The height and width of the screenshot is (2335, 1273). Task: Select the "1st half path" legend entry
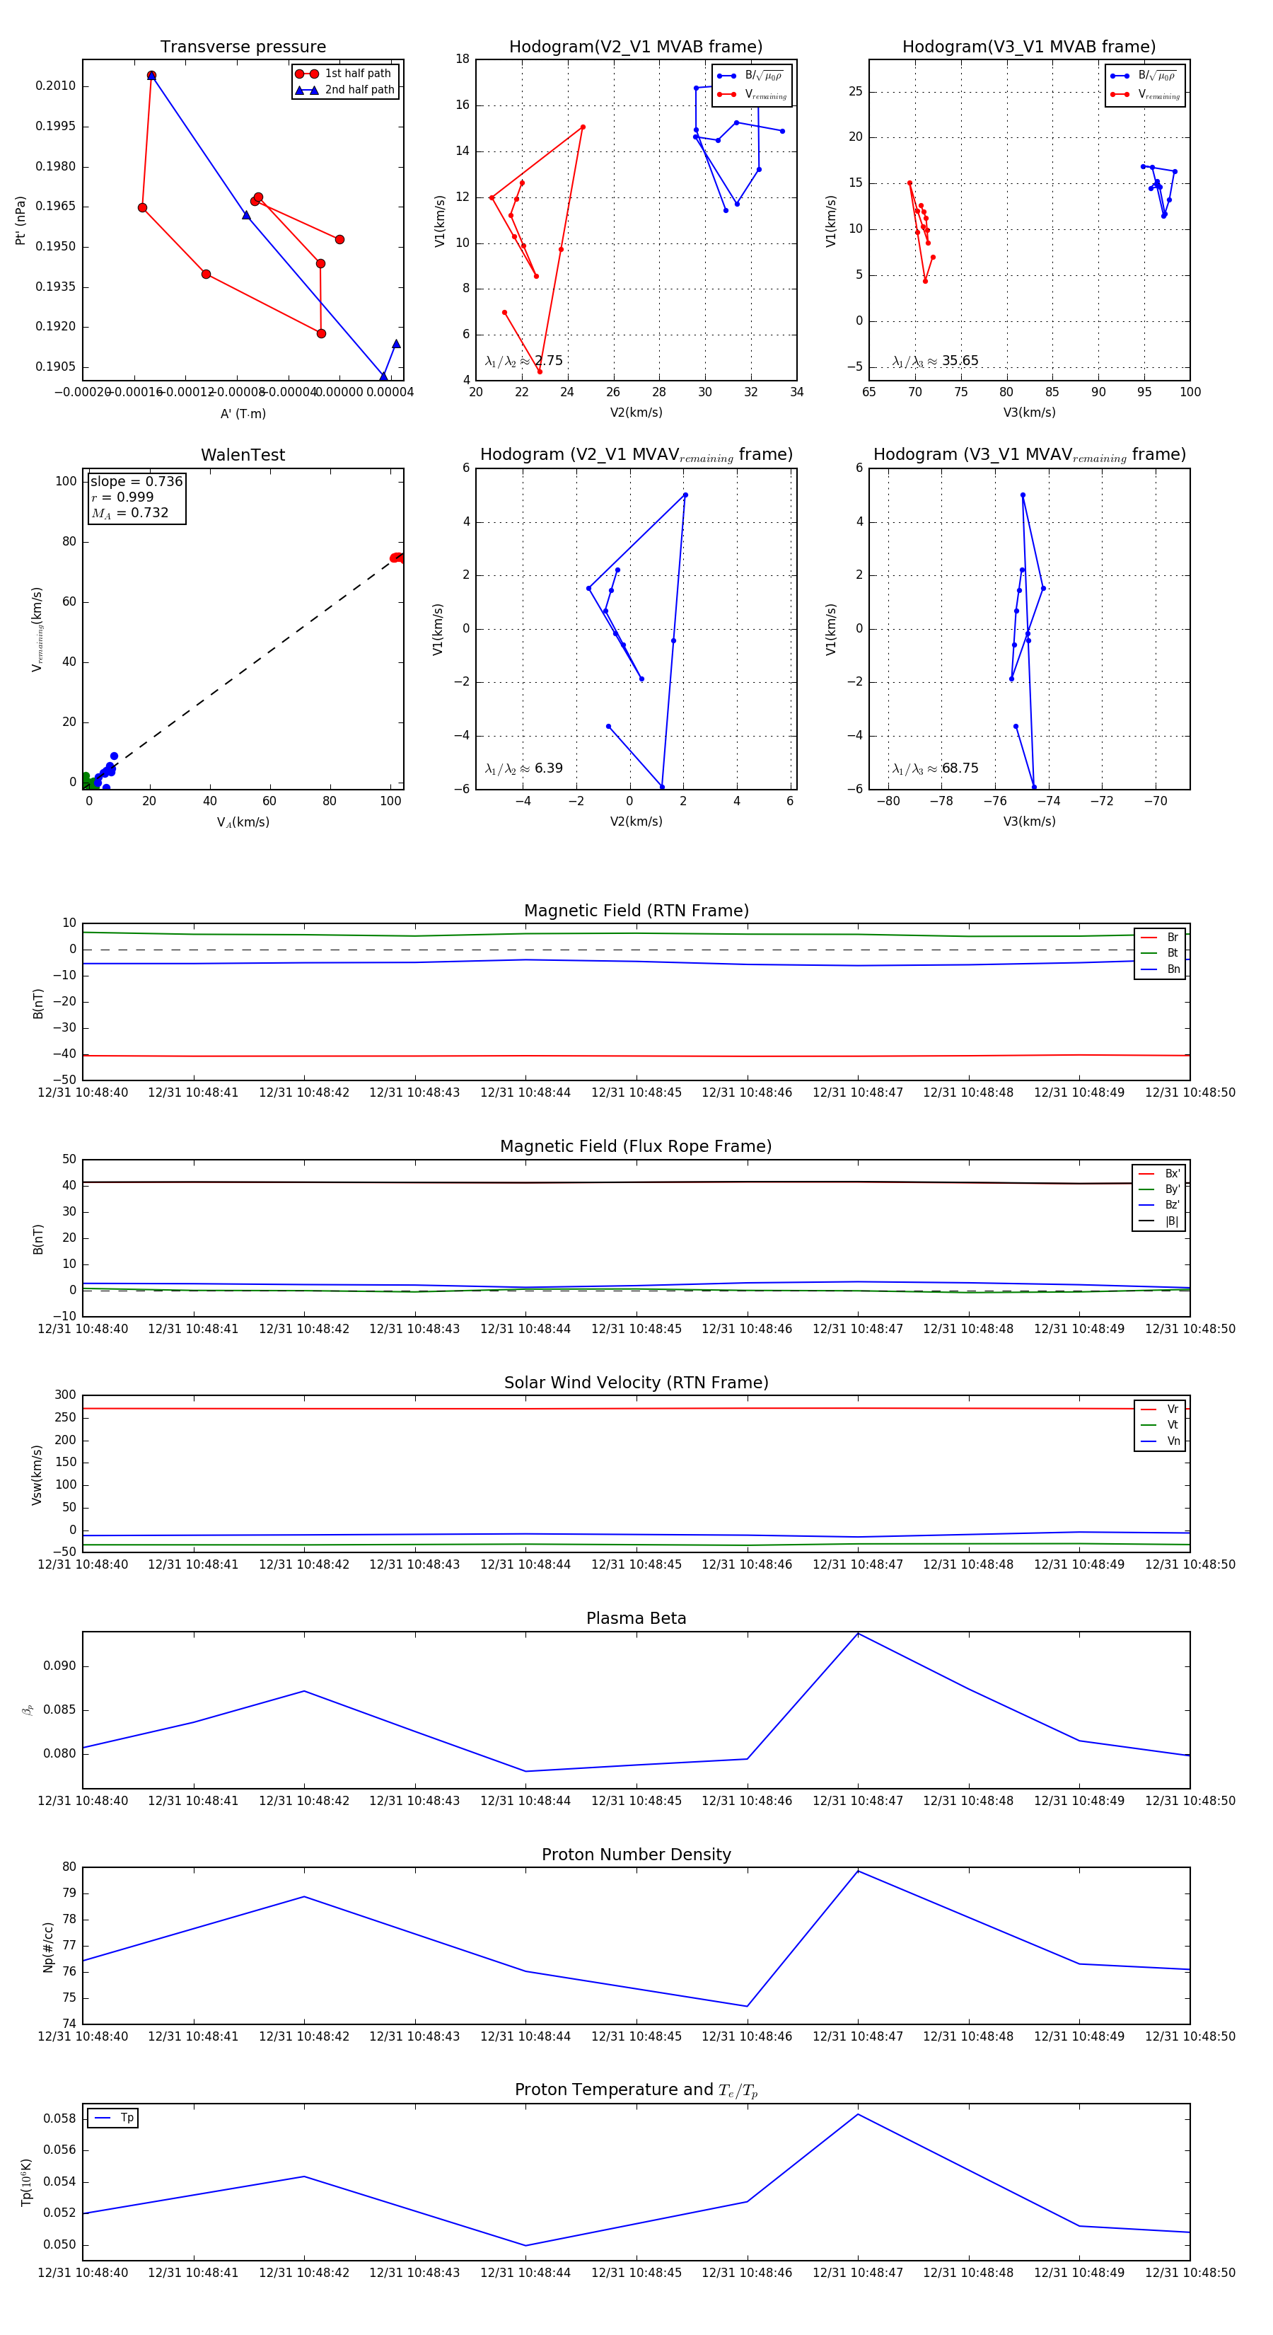(344, 74)
